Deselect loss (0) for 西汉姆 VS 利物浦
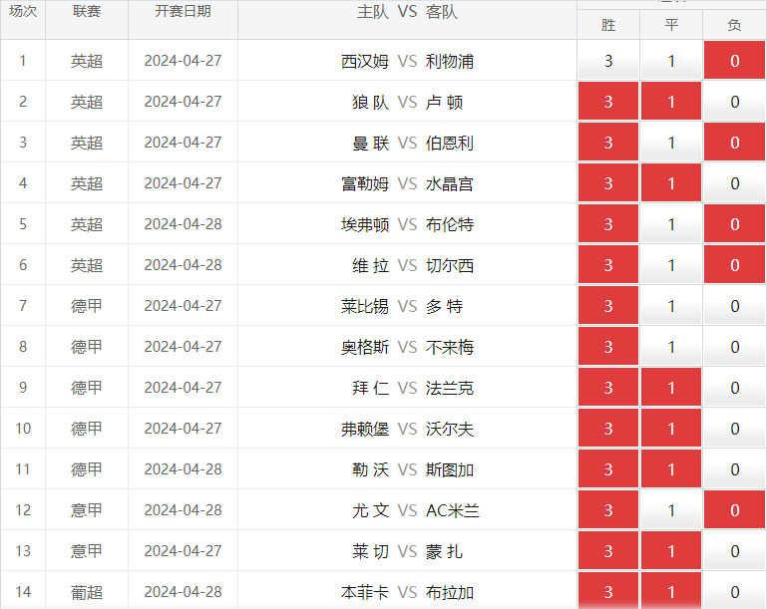767x609 pixels. 735,60
